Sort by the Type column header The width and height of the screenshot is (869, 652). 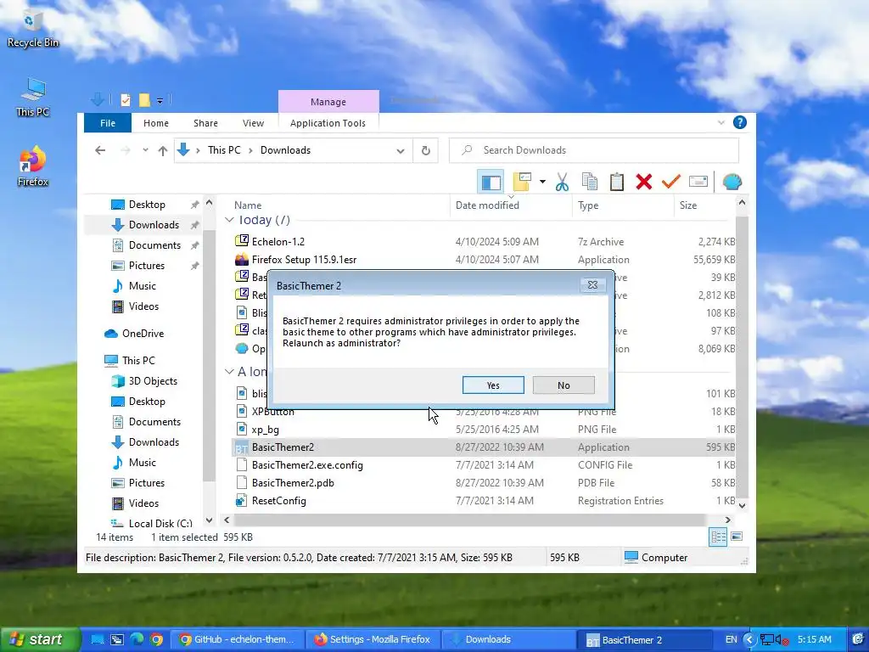[x=623, y=205]
